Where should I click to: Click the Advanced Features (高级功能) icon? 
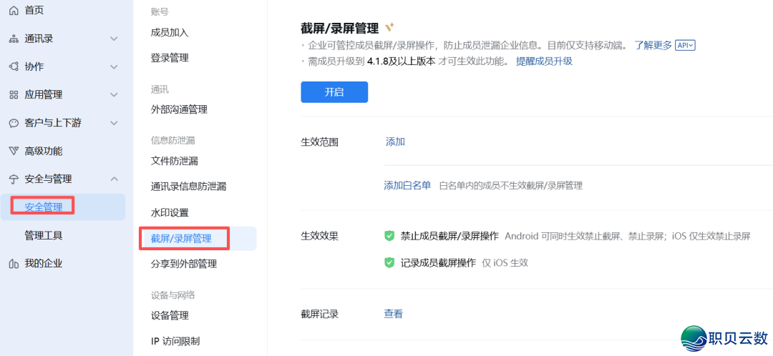[x=14, y=151]
